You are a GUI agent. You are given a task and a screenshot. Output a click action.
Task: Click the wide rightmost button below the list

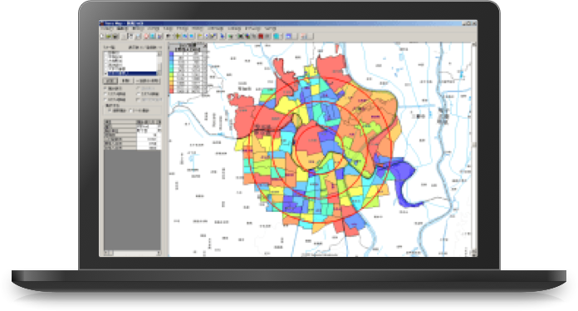pos(147,81)
